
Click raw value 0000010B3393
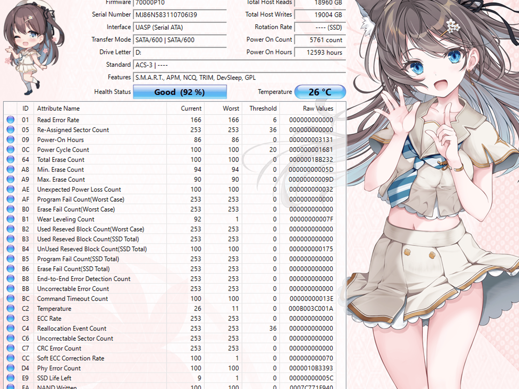tap(311, 368)
